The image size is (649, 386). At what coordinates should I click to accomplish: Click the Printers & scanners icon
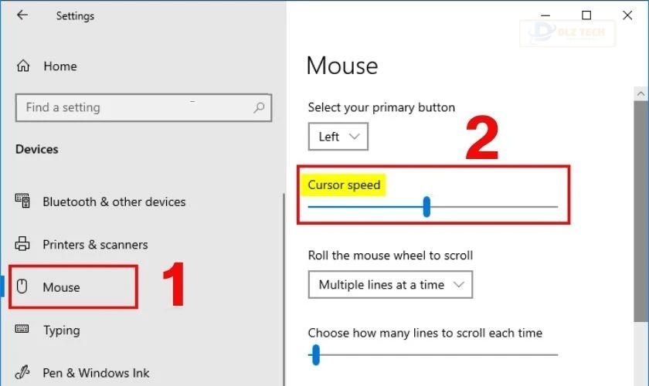pyautogui.click(x=22, y=245)
